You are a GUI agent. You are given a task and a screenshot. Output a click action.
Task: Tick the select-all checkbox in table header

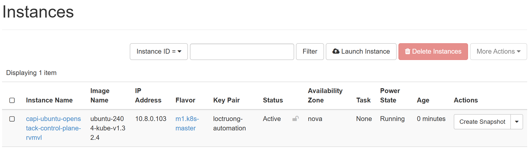click(x=12, y=100)
